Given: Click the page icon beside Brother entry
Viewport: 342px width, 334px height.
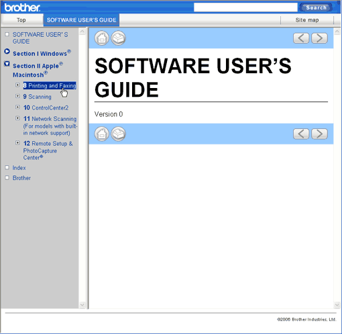Looking at the screenshot, I should point(7,177).
